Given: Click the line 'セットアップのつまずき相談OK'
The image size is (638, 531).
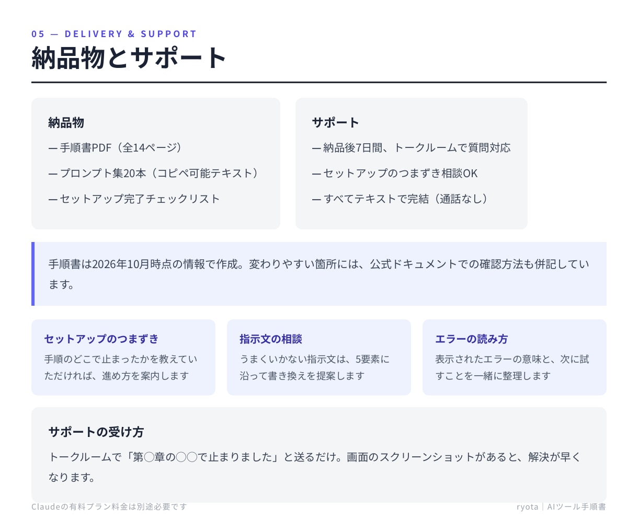Looking at the screenshot, I should [x=395, y=174].
